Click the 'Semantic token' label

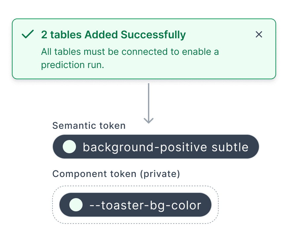89,125
